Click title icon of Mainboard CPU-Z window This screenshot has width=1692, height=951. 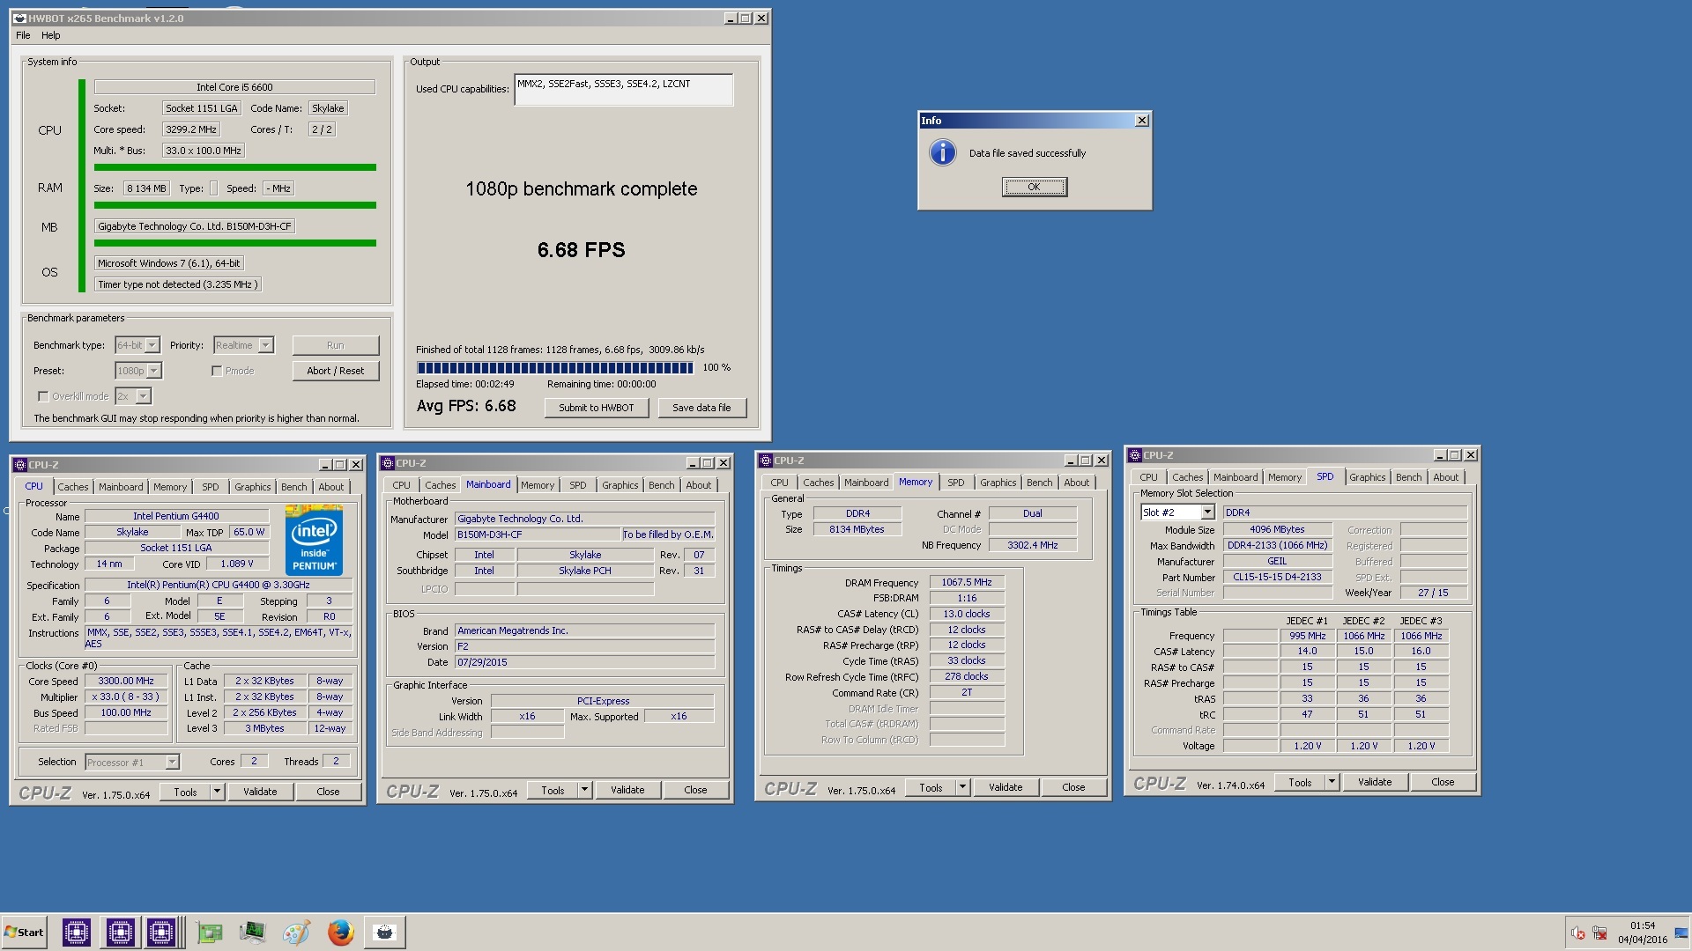coord(388,463)
